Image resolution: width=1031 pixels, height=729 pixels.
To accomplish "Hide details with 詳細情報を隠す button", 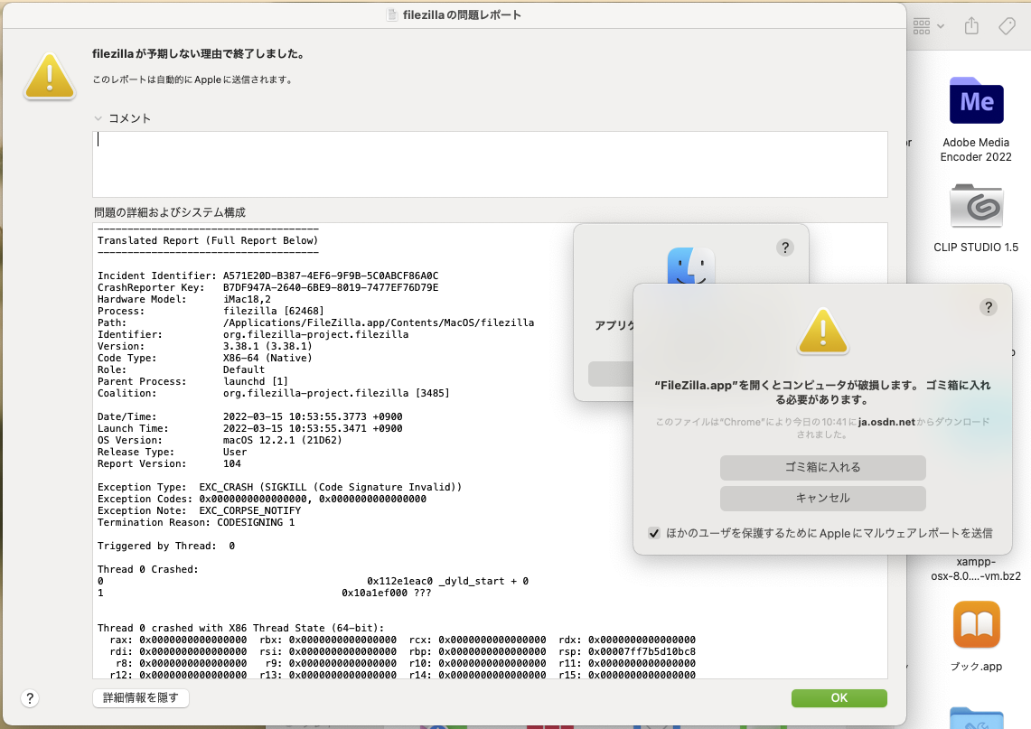I will [141, 697].
